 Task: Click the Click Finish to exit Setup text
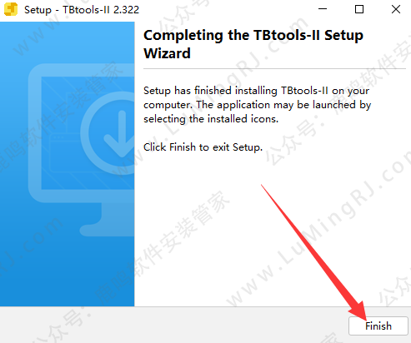[x=203, y=147]
